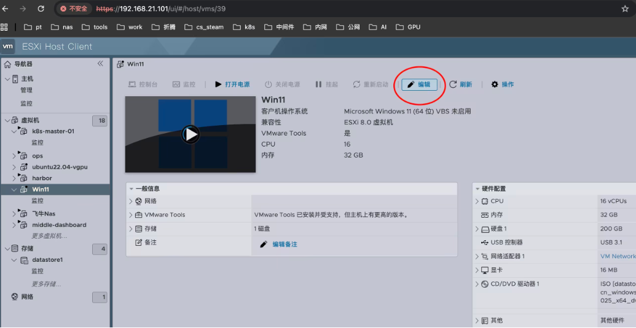
Task: Open the Actions (操作) gear menu
Action: click(x=502, y=85)
